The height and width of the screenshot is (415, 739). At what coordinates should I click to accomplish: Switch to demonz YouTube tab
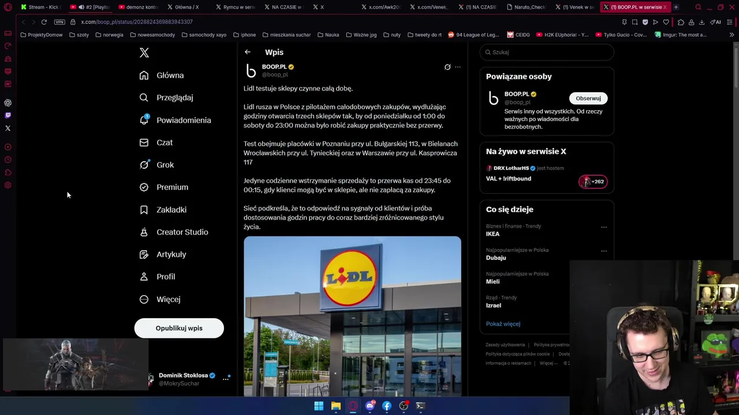(x=139, y=7)
